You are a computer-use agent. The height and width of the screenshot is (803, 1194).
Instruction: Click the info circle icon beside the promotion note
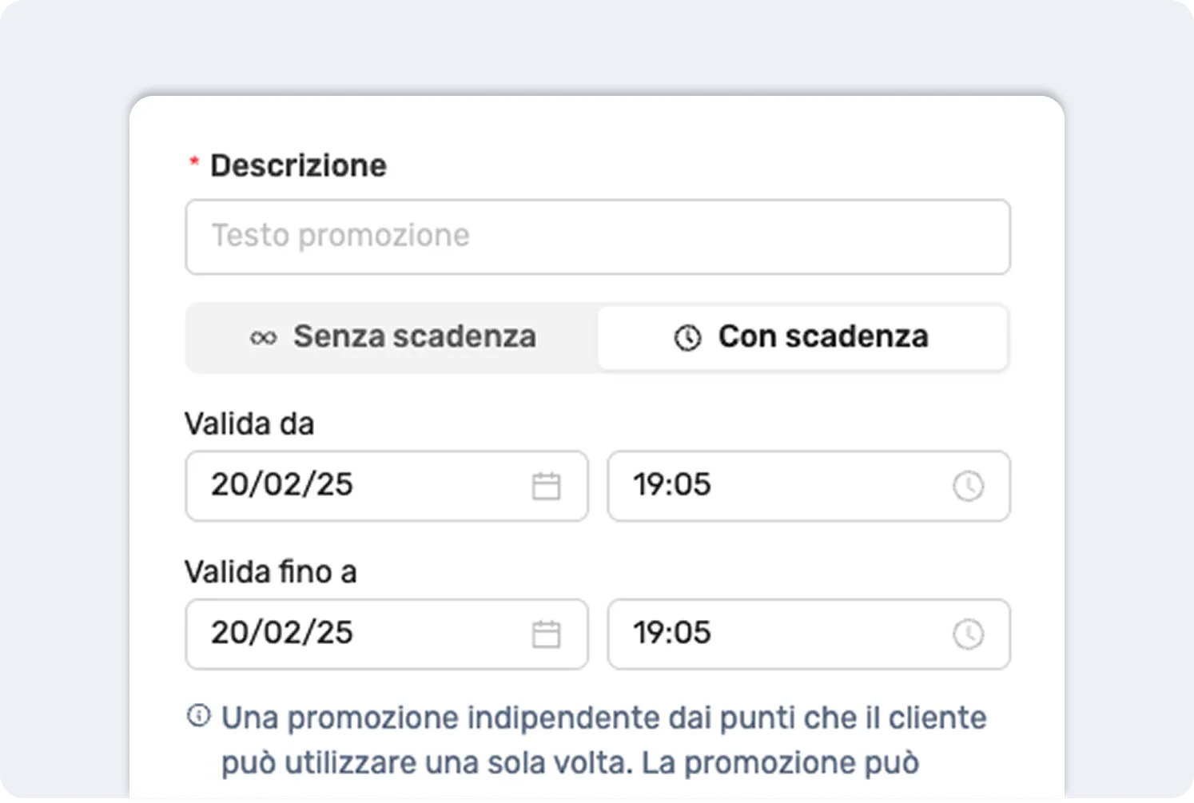tap(197, 716)
